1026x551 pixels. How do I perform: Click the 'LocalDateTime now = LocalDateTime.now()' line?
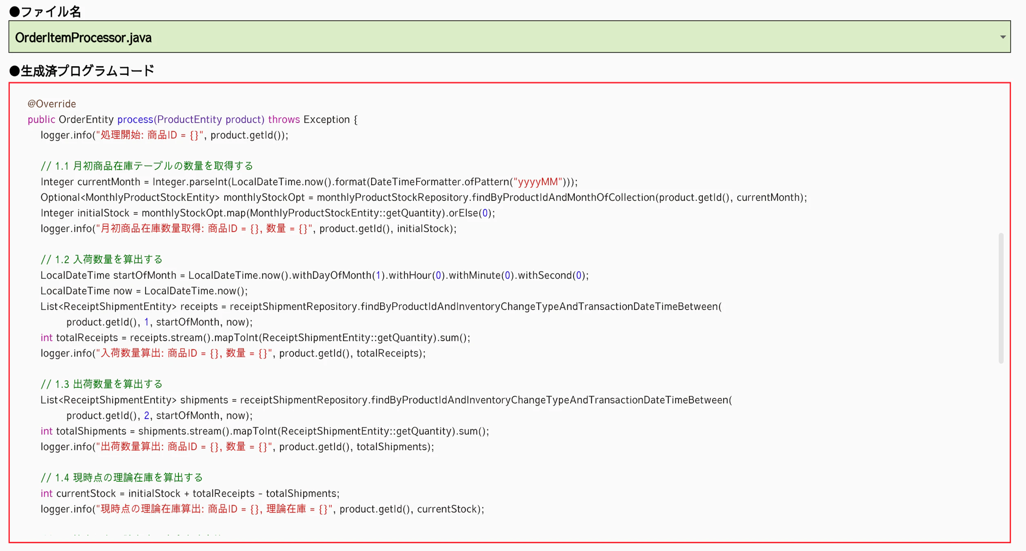tap(144, 291)
